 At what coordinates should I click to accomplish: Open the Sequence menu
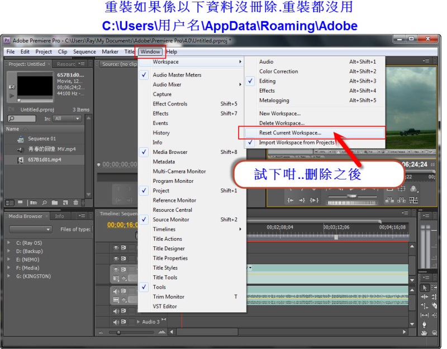tap(84, 52)
